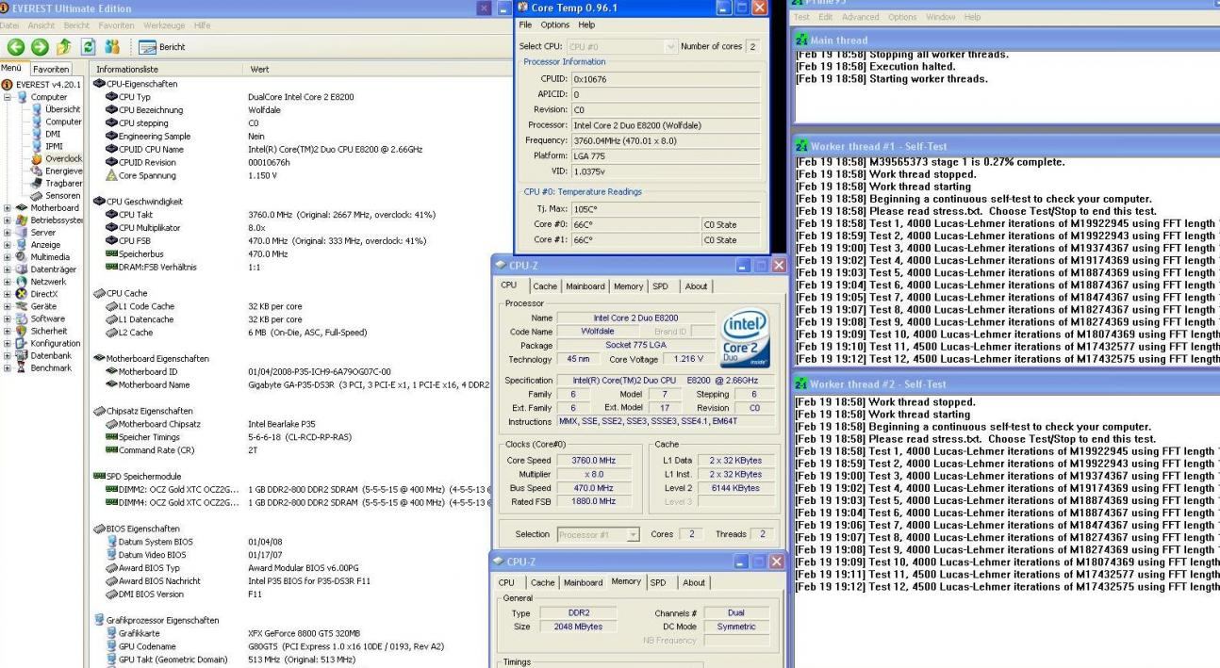Click the Benchmark hourglass icon in tree
1220x668 pixels.
coord(23,367)
